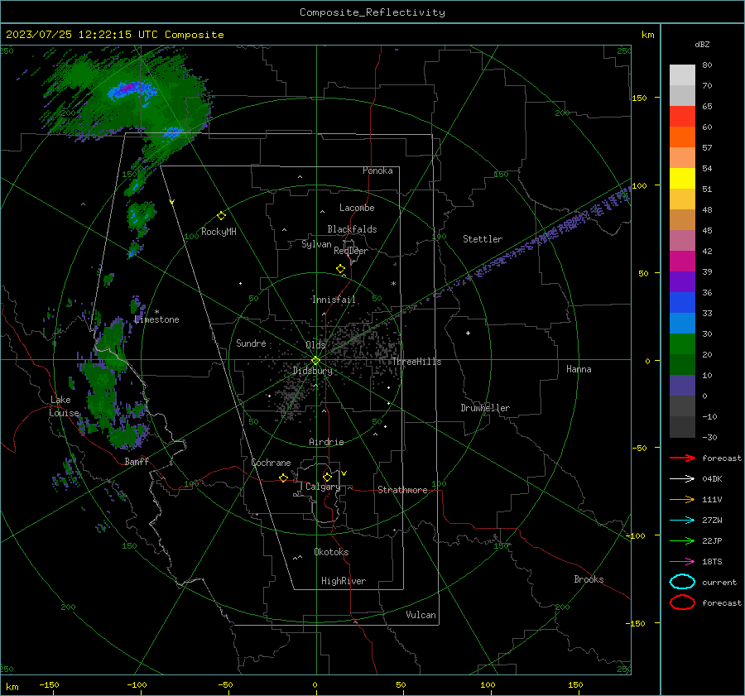Click the yellow radar-site diamond at Olds-Didsbury center

tap(316, 361)
